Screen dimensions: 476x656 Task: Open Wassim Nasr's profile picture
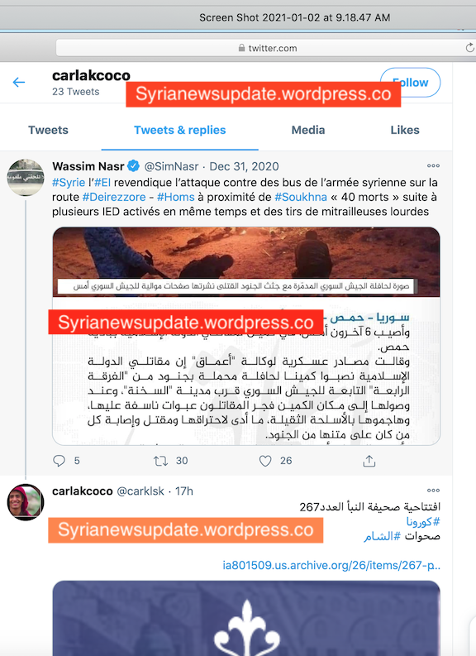tap(25, 177)
